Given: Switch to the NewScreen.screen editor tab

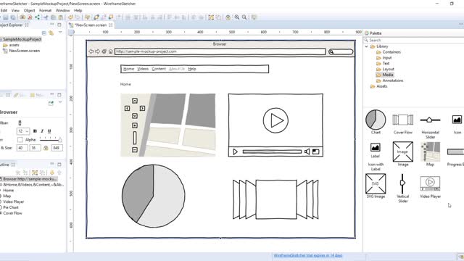Looking at the screenshot, I should [91, 25].
